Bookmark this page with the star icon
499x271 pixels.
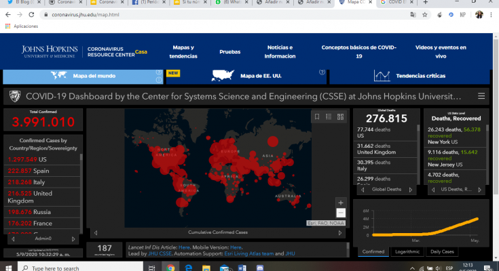(424, 15)
